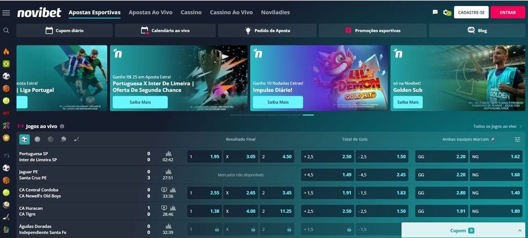Pick Inter de Limeira win at 4.50

pyautogui.click(x=277, y=156)
